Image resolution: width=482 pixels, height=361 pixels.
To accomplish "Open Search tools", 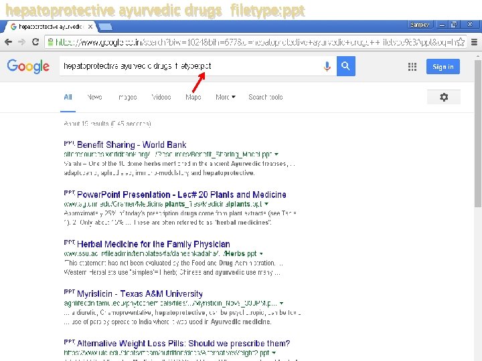I will coord(266,98).
